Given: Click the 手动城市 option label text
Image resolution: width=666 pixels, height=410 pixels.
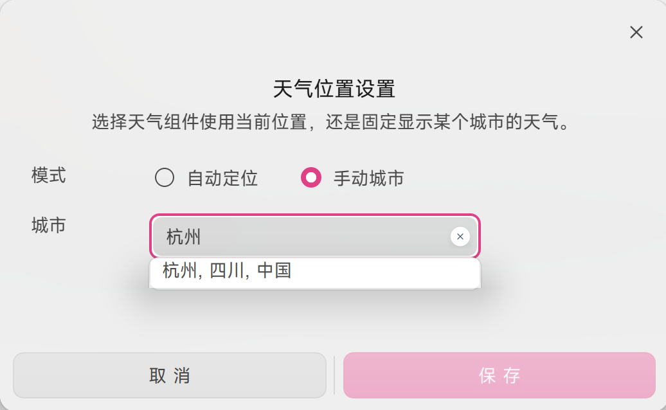Looking at the screenshot, I should [368, 178].
